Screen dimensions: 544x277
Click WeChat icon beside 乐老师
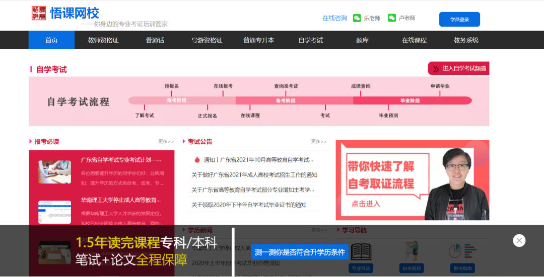point(357,18)
